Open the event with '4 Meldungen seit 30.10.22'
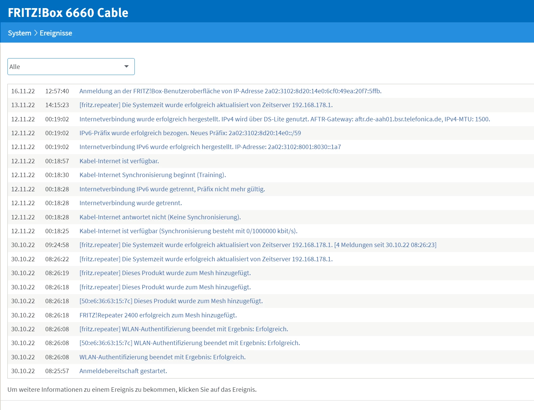534x410 pixels. (x=258, y=245)
